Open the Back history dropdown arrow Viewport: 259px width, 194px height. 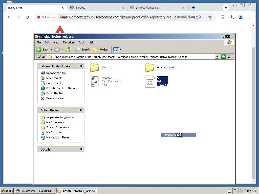(51, 50)
